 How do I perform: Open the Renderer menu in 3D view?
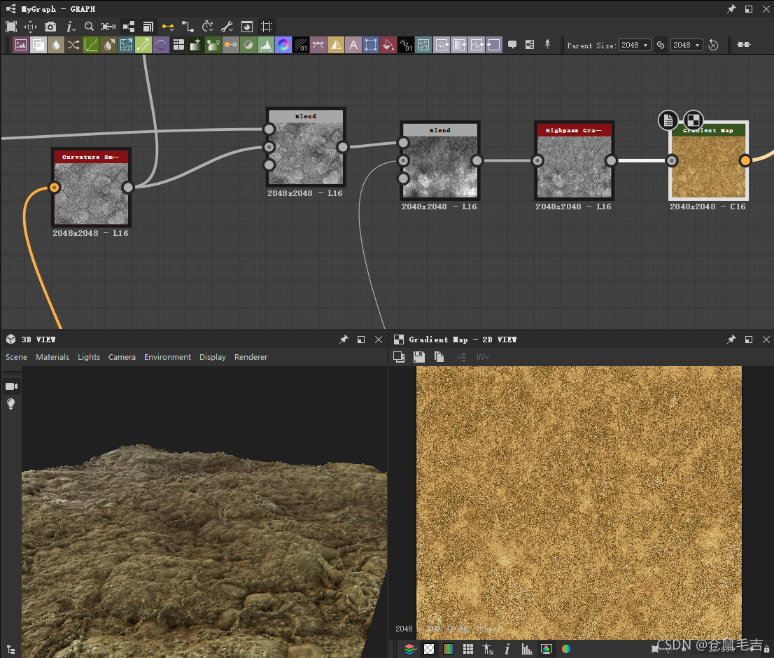251,357
